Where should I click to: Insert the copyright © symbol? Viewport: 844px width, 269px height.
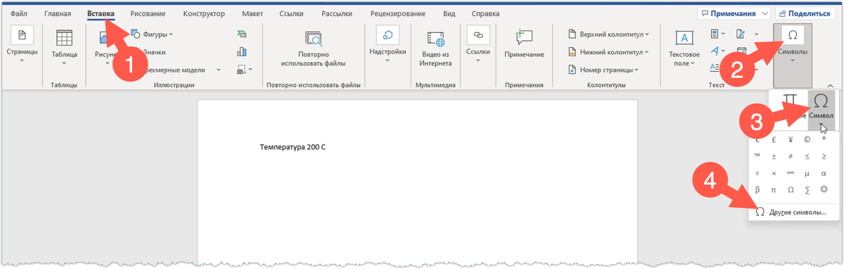(x=807, y=139)
